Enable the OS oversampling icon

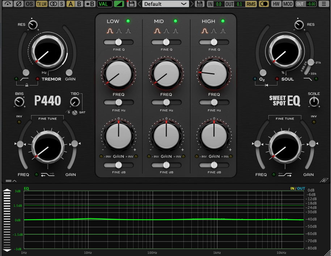tap(29, 4)
